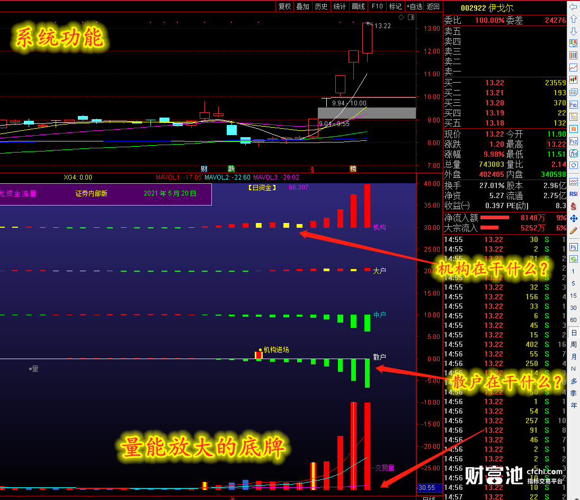The width and height of the screenshot is (580, 500).
Task: Open the sector tree structure icon
Action: [573, 117]
